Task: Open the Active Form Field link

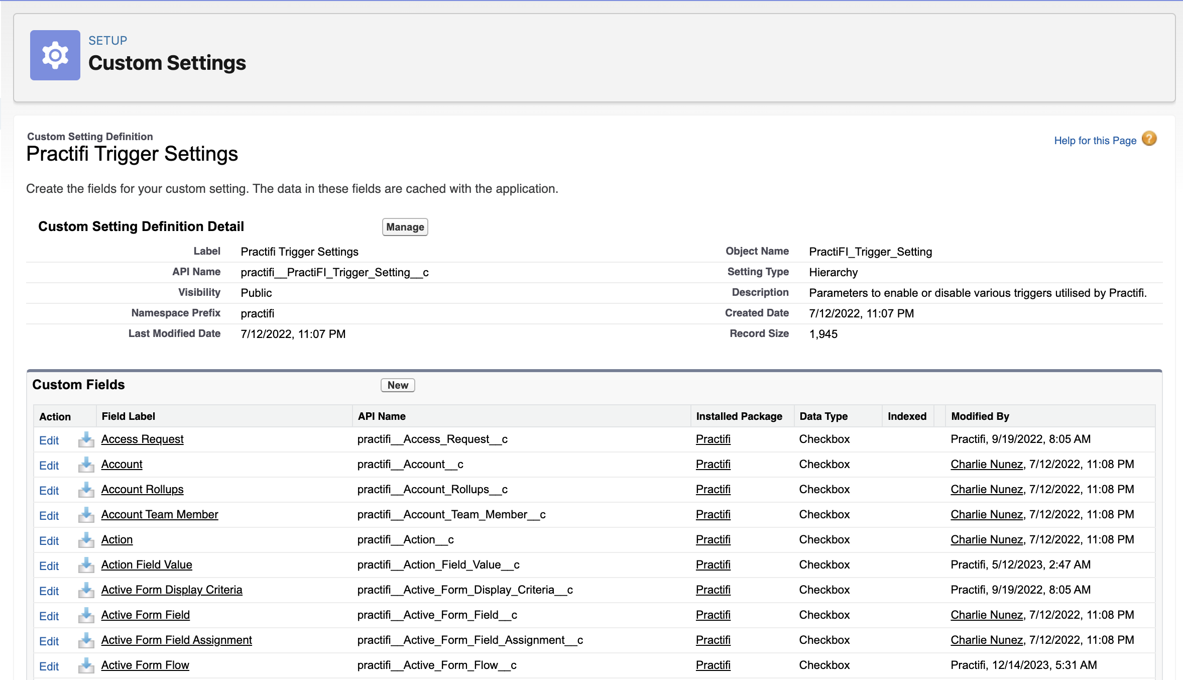Action: pos(145,615)
